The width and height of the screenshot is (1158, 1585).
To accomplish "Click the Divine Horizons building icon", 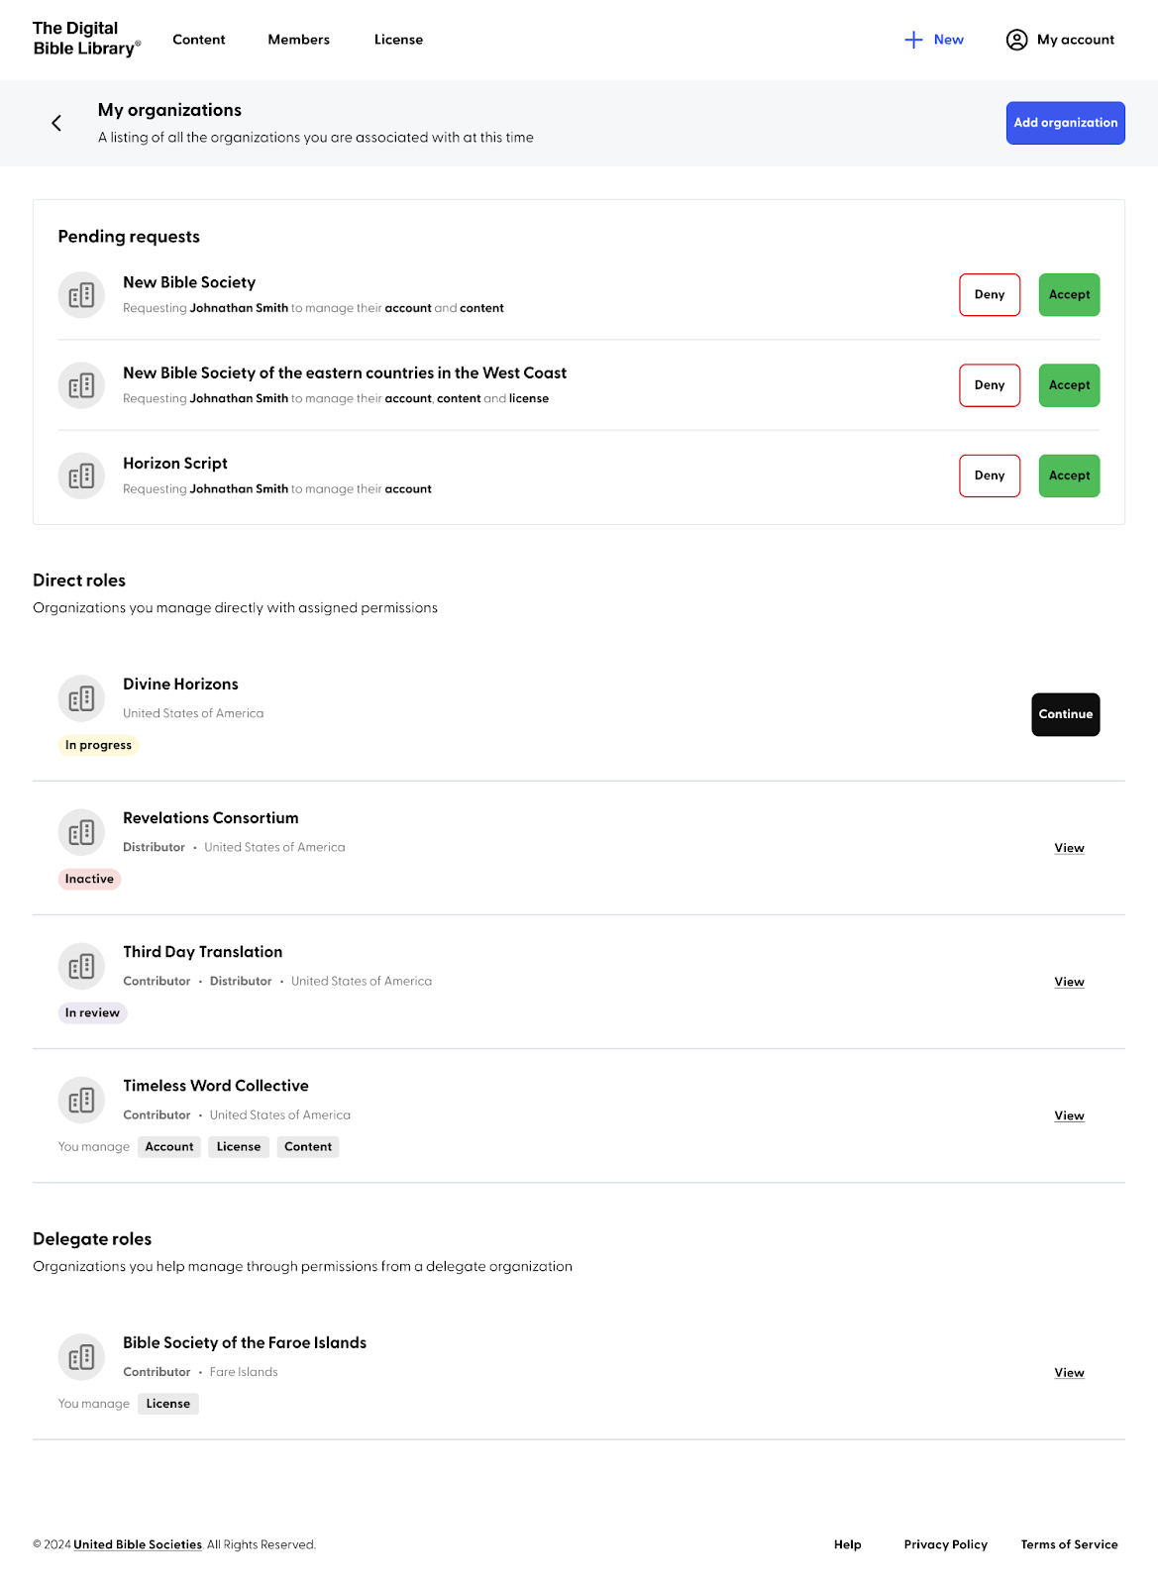I will point(81,698).
